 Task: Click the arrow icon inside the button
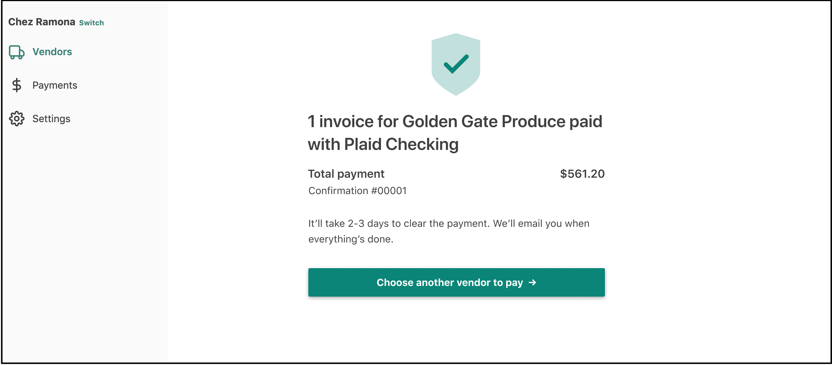[532, 282]
